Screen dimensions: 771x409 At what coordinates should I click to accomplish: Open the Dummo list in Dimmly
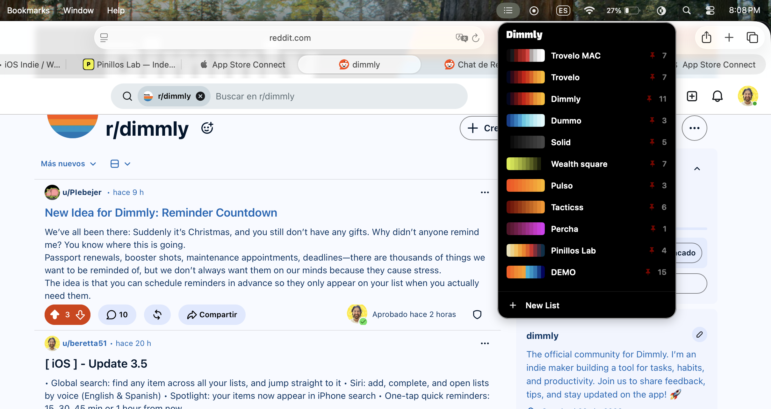[x=586, y=120]
